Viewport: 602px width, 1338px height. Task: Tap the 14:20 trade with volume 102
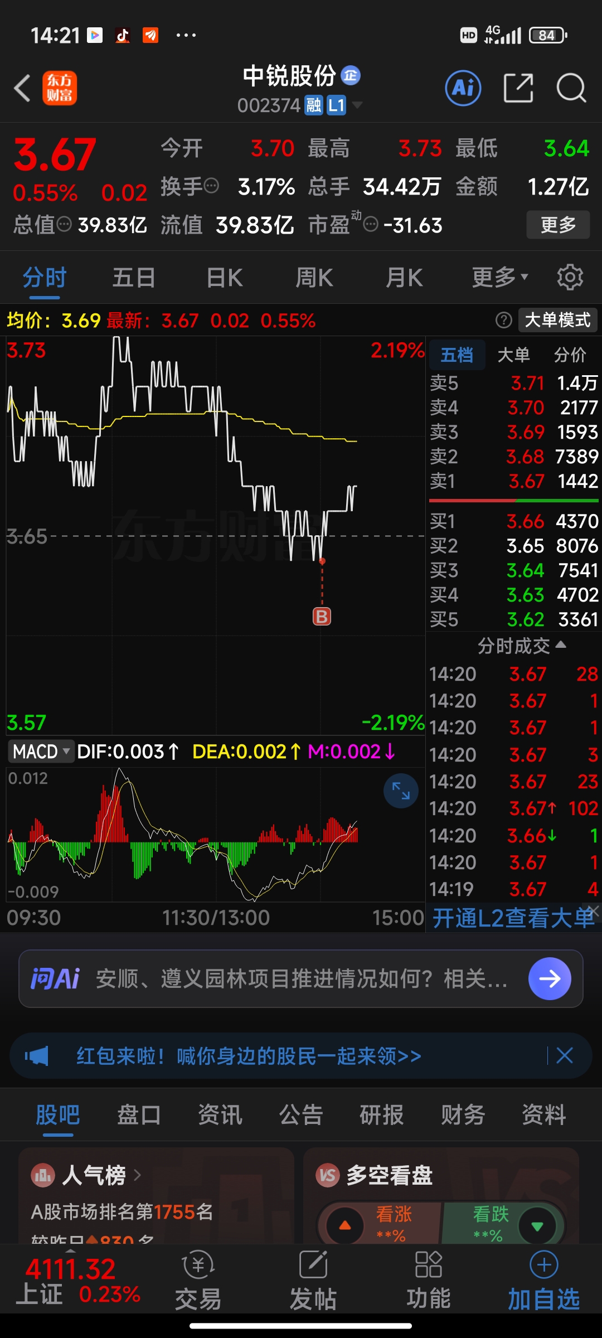(513, 808)
